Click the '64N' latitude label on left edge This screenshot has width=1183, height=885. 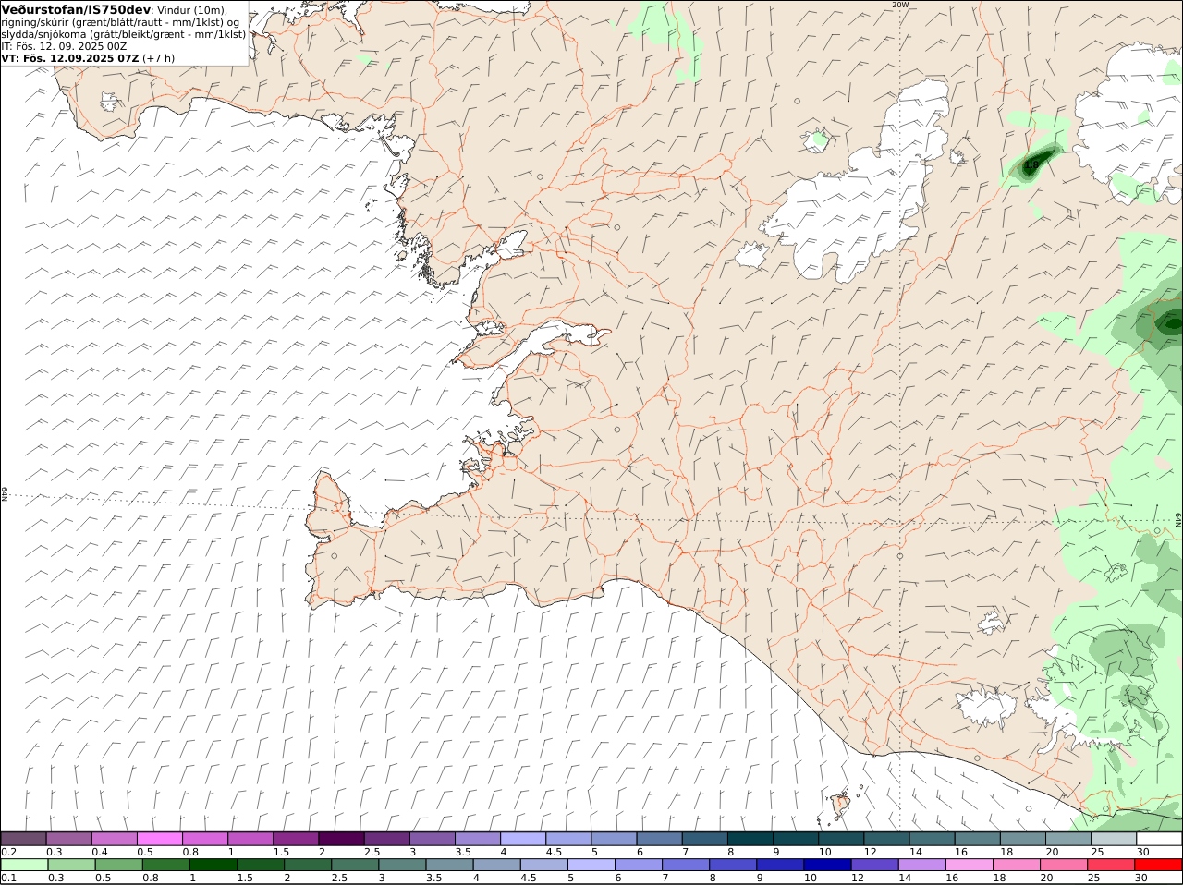click(x=5, y=493)
